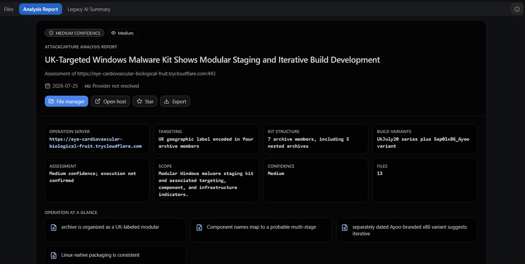Click the eye Medium visibility badge
Screen dimensions: 525x264
(122, 33)
